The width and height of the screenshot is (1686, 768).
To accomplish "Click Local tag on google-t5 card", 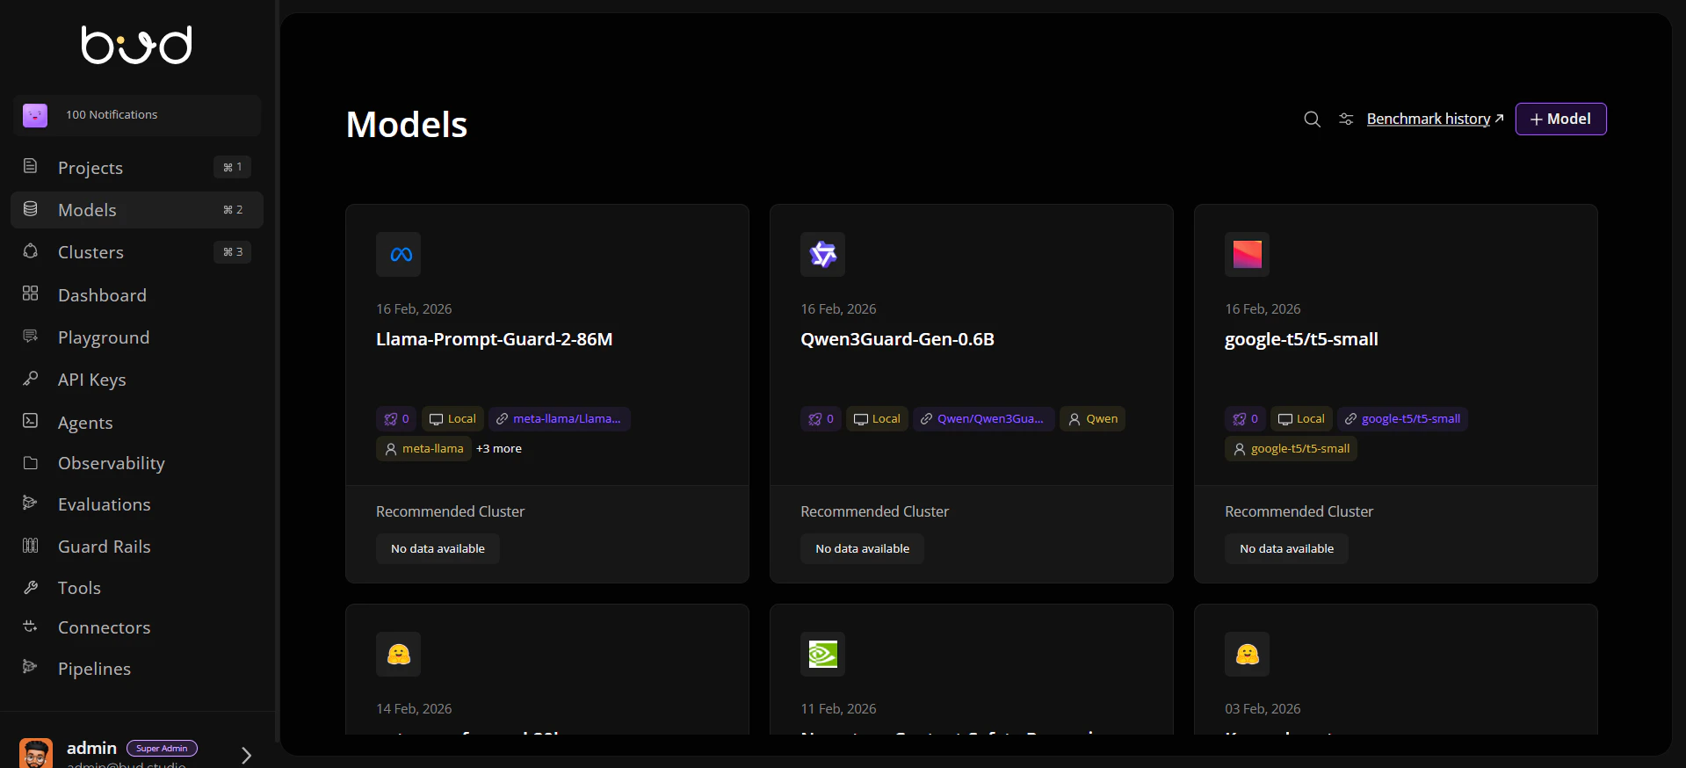I will 1301,419.
